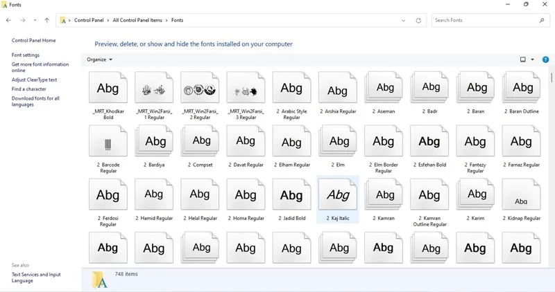Click the search magnifier icon
The image size is (555, 292).
pos(542,21)
